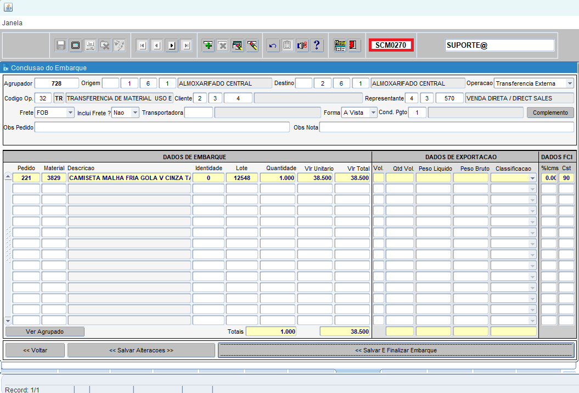Click the gray X delete record icon
Screen dimensions: 579x393
(x=223, y=46)
